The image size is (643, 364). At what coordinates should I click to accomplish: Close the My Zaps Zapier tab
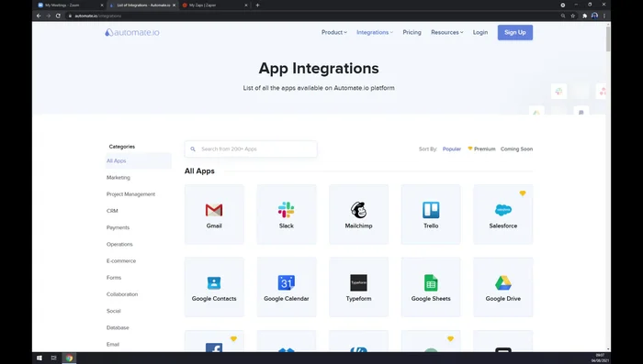coord(246,5)
